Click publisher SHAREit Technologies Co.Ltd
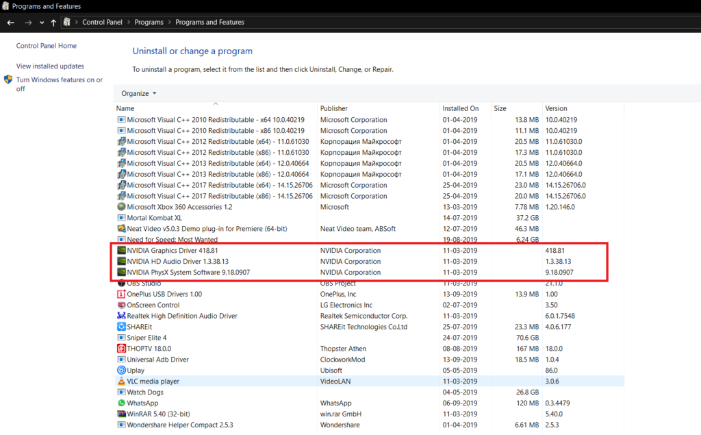 click(x=364, y=327)
